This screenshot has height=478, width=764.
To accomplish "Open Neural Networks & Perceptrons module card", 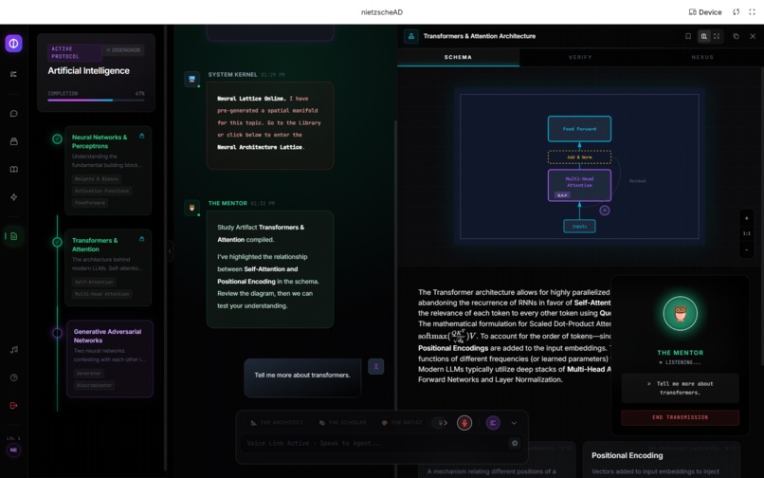I will tap(108, 170).
